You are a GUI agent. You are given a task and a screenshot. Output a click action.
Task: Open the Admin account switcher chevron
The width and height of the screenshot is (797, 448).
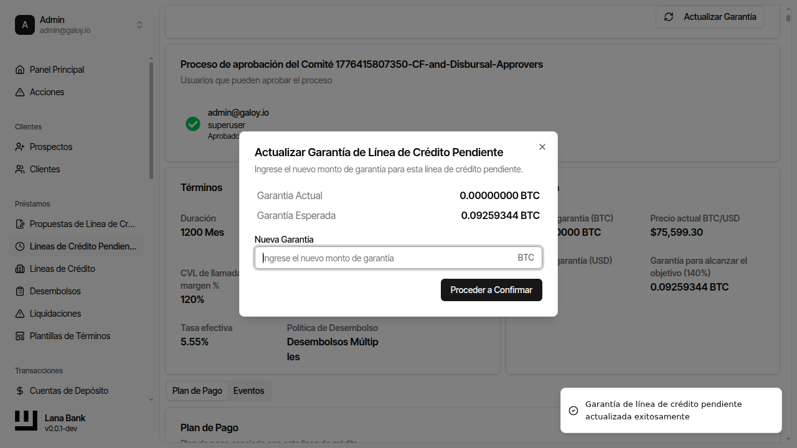pyautogui.click(x=139, y=25)
